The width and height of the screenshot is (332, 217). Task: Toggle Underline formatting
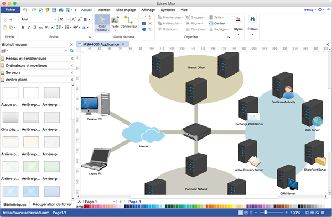point(35,27)
